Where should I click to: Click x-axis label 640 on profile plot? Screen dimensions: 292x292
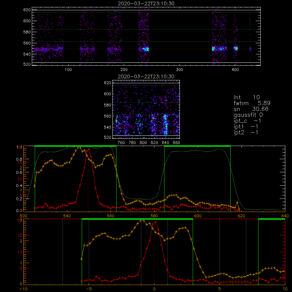tap(285, 216)
